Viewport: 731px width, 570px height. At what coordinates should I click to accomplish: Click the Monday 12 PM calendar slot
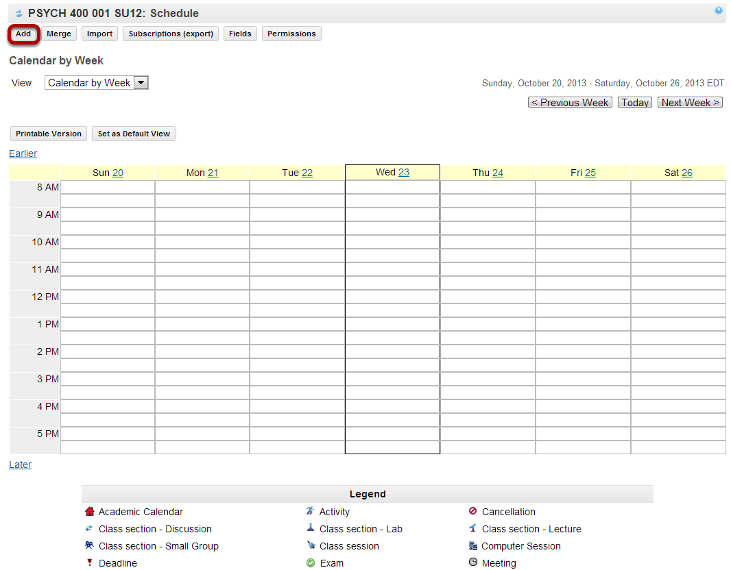(x=202, y=297)
